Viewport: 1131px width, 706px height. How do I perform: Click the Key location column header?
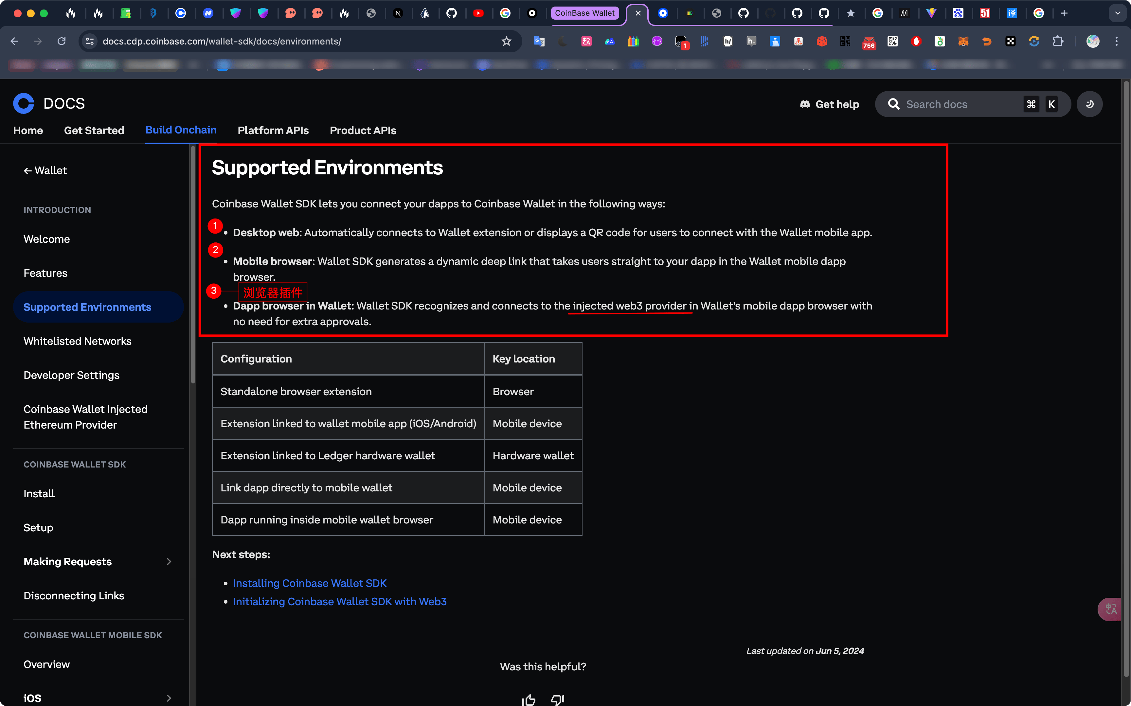[533, 359]
